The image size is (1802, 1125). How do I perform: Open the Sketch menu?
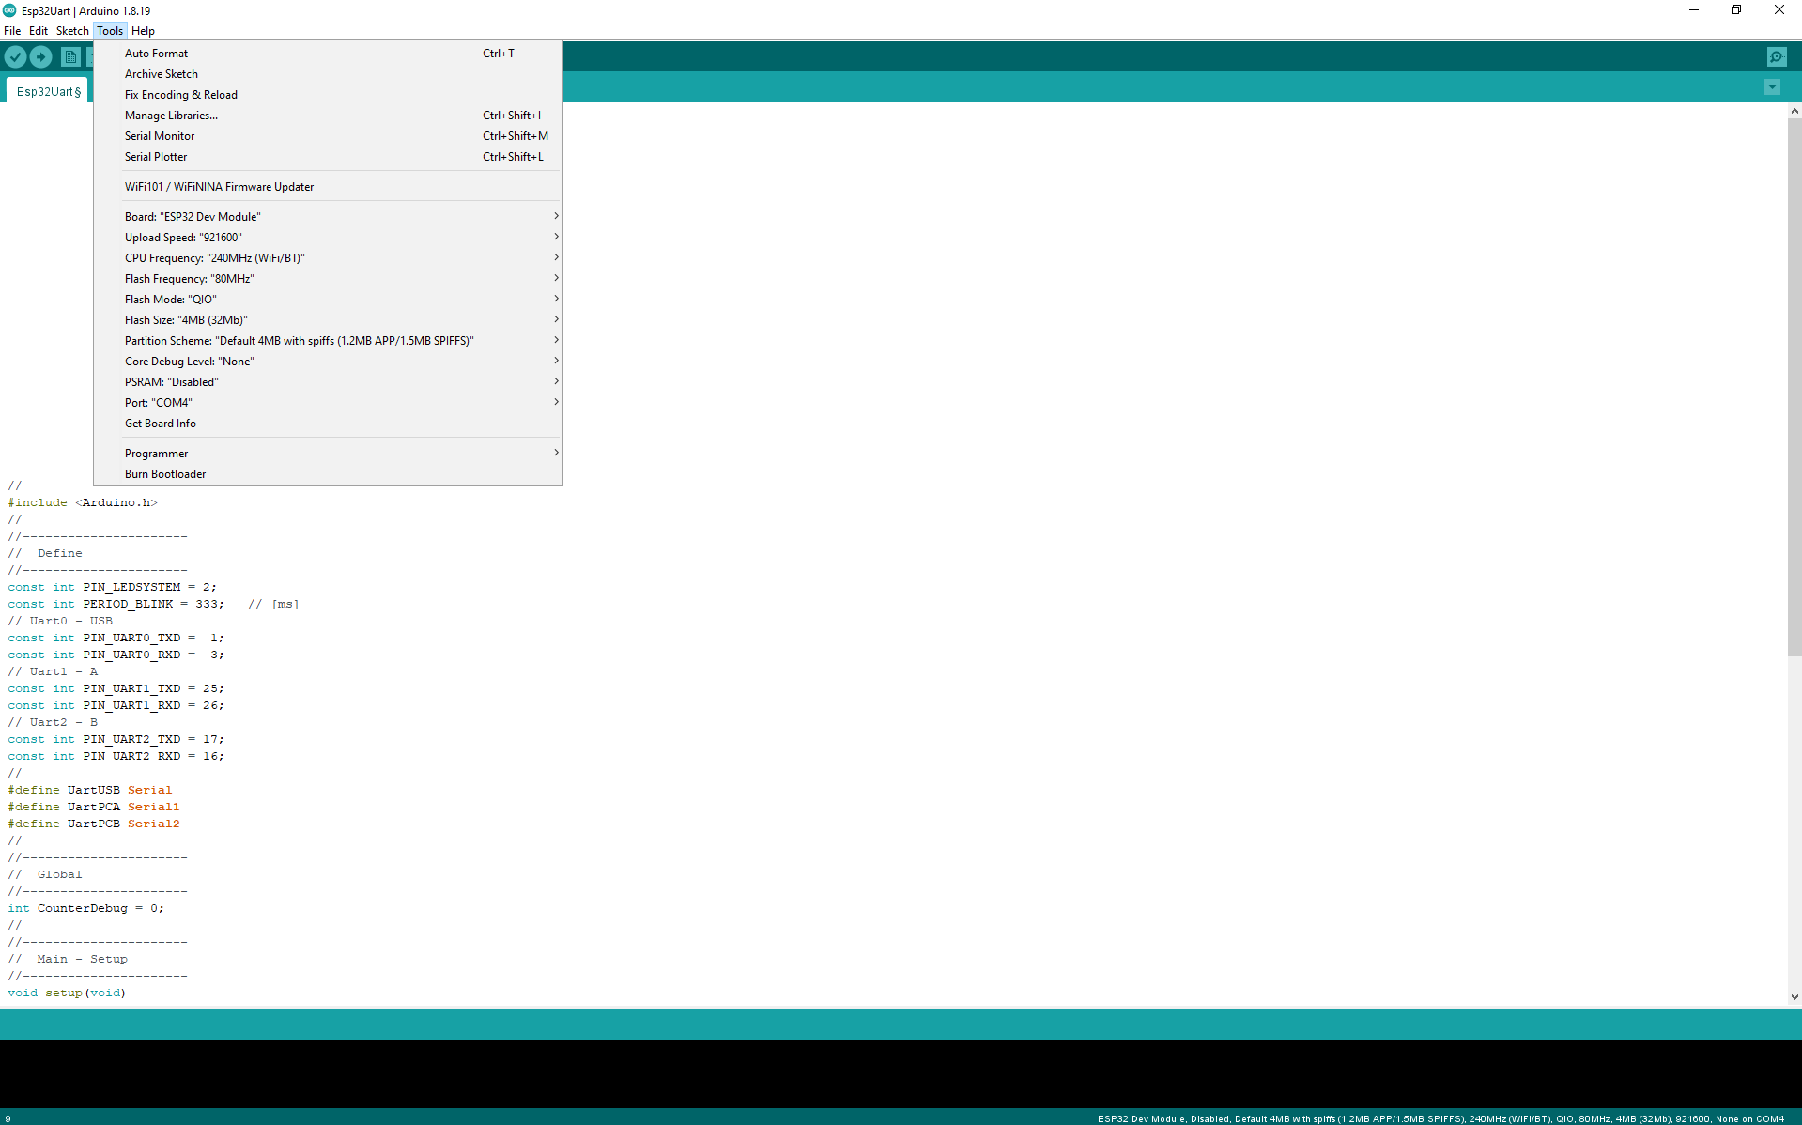[x=72, y=31]
